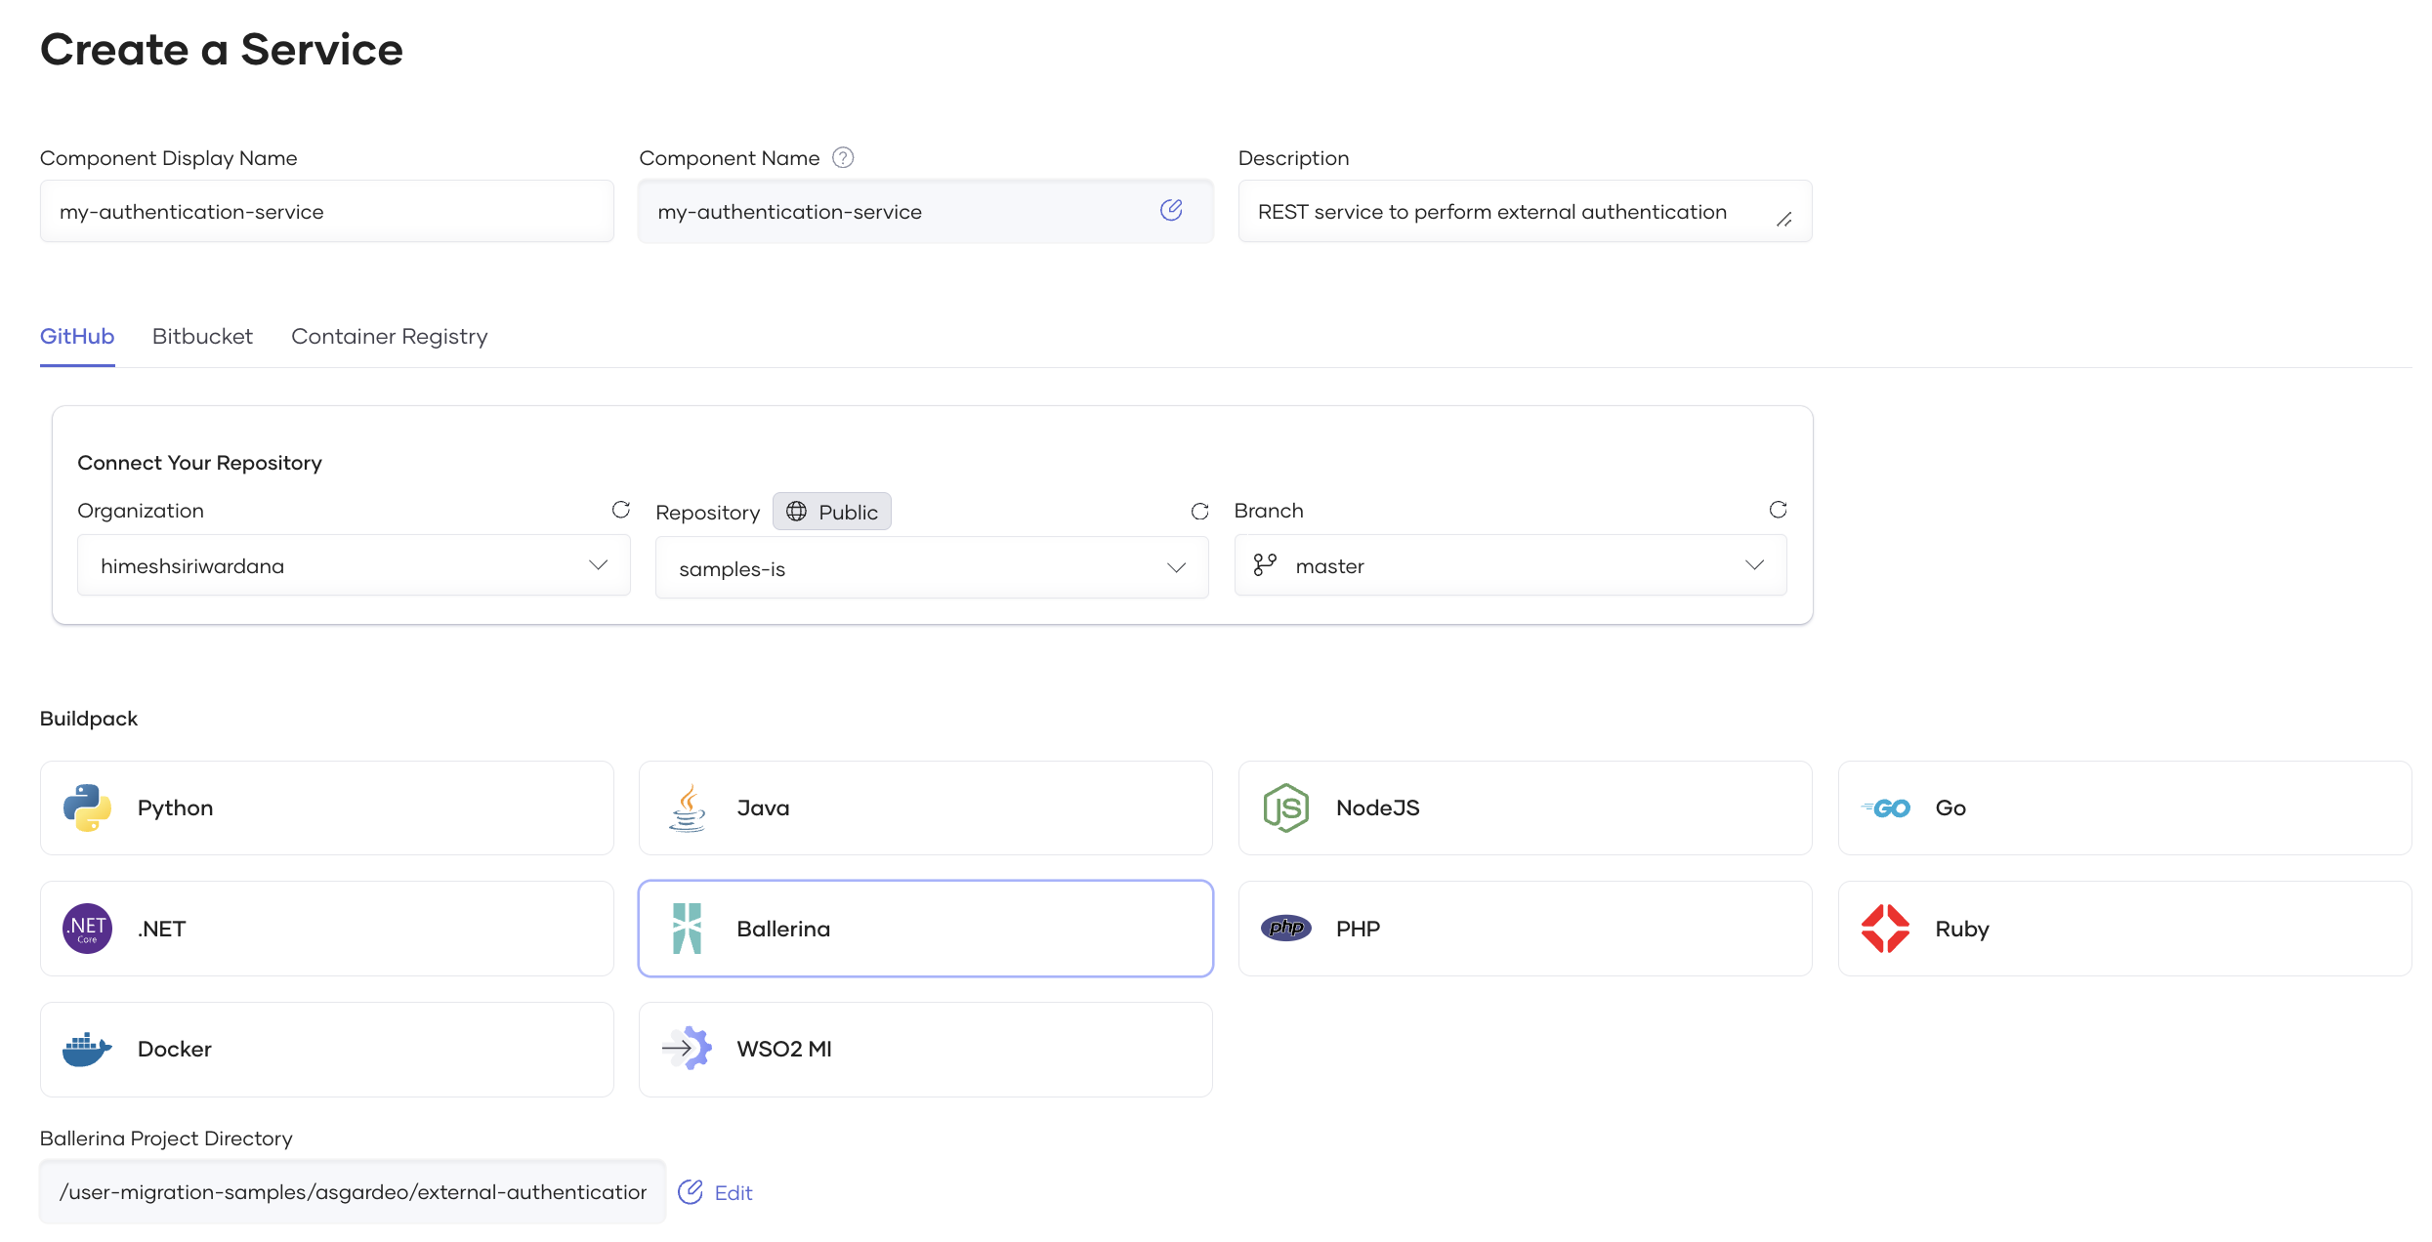This screenshot has height=1242, width=2432.
Task: Click the Ballerina teal logo icon
Action: pyautogui.click(x=687, y=929)
